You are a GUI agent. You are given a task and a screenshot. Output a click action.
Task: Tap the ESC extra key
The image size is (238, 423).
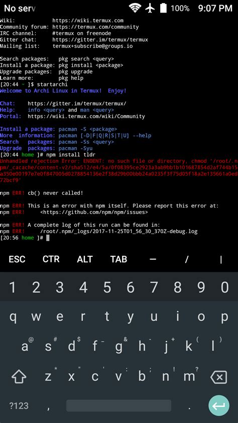point(17,259)
